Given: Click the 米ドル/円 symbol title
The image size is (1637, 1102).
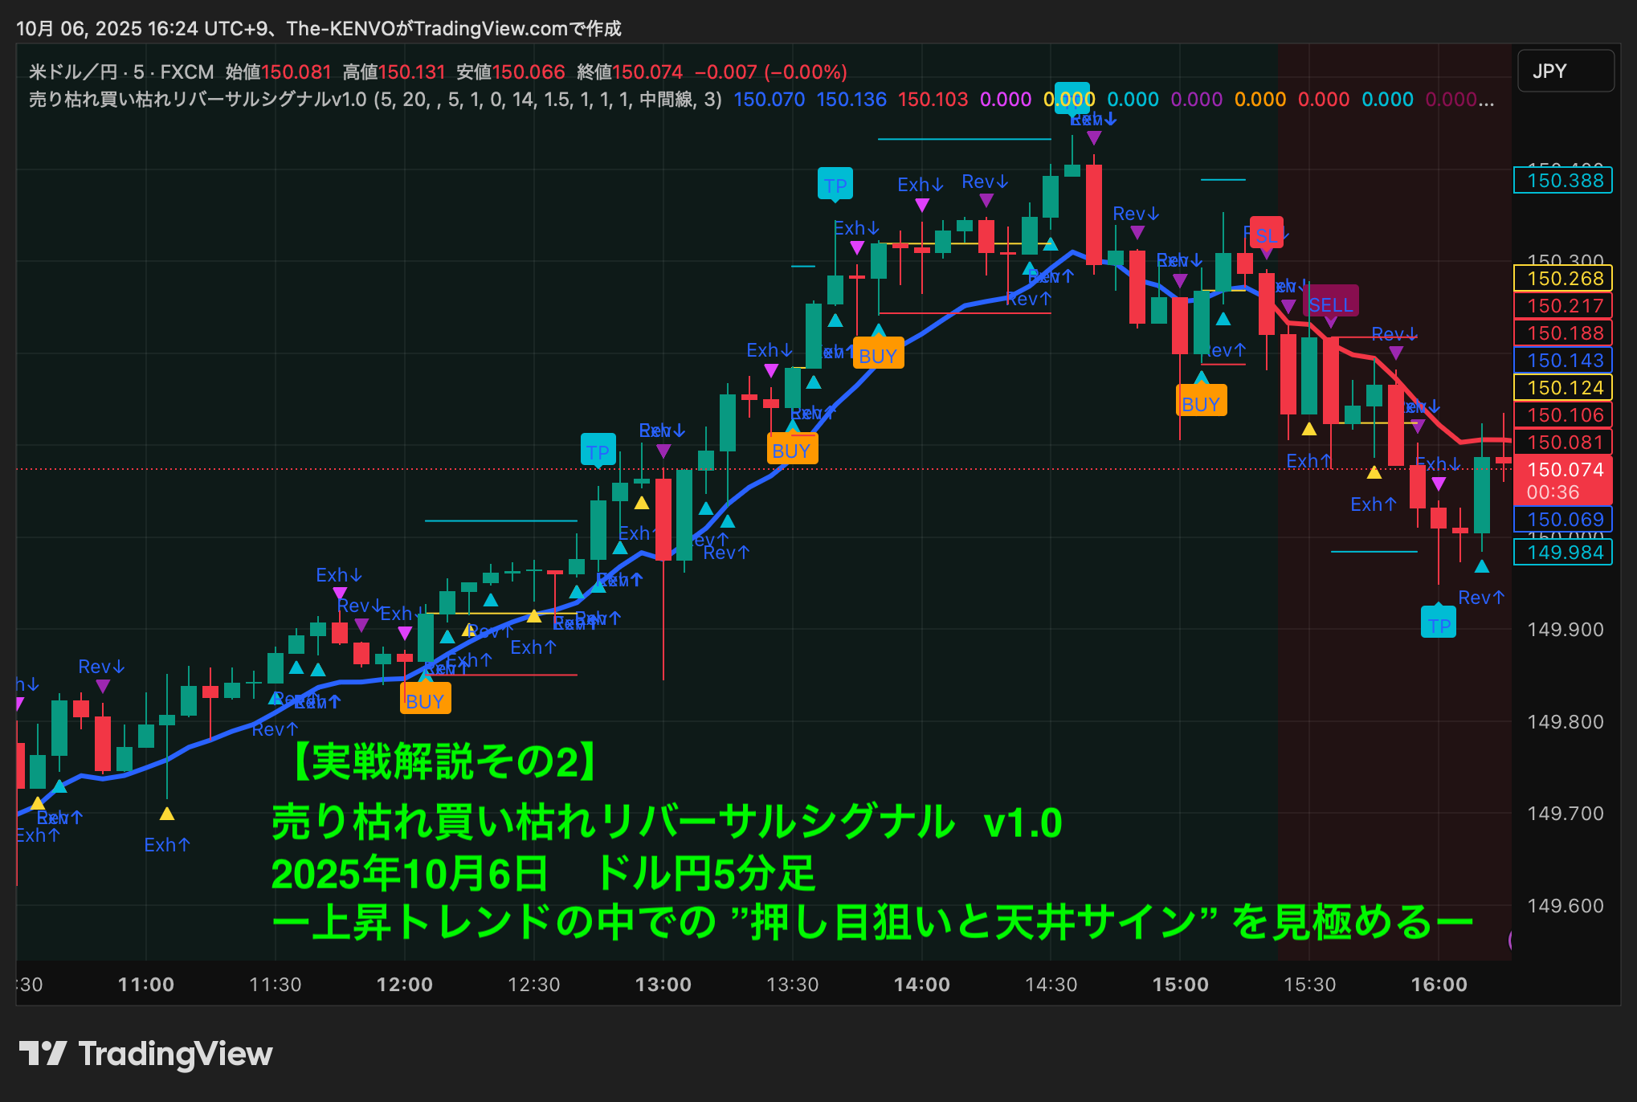Looking at the screenshot, I should [x=72, y=72].
